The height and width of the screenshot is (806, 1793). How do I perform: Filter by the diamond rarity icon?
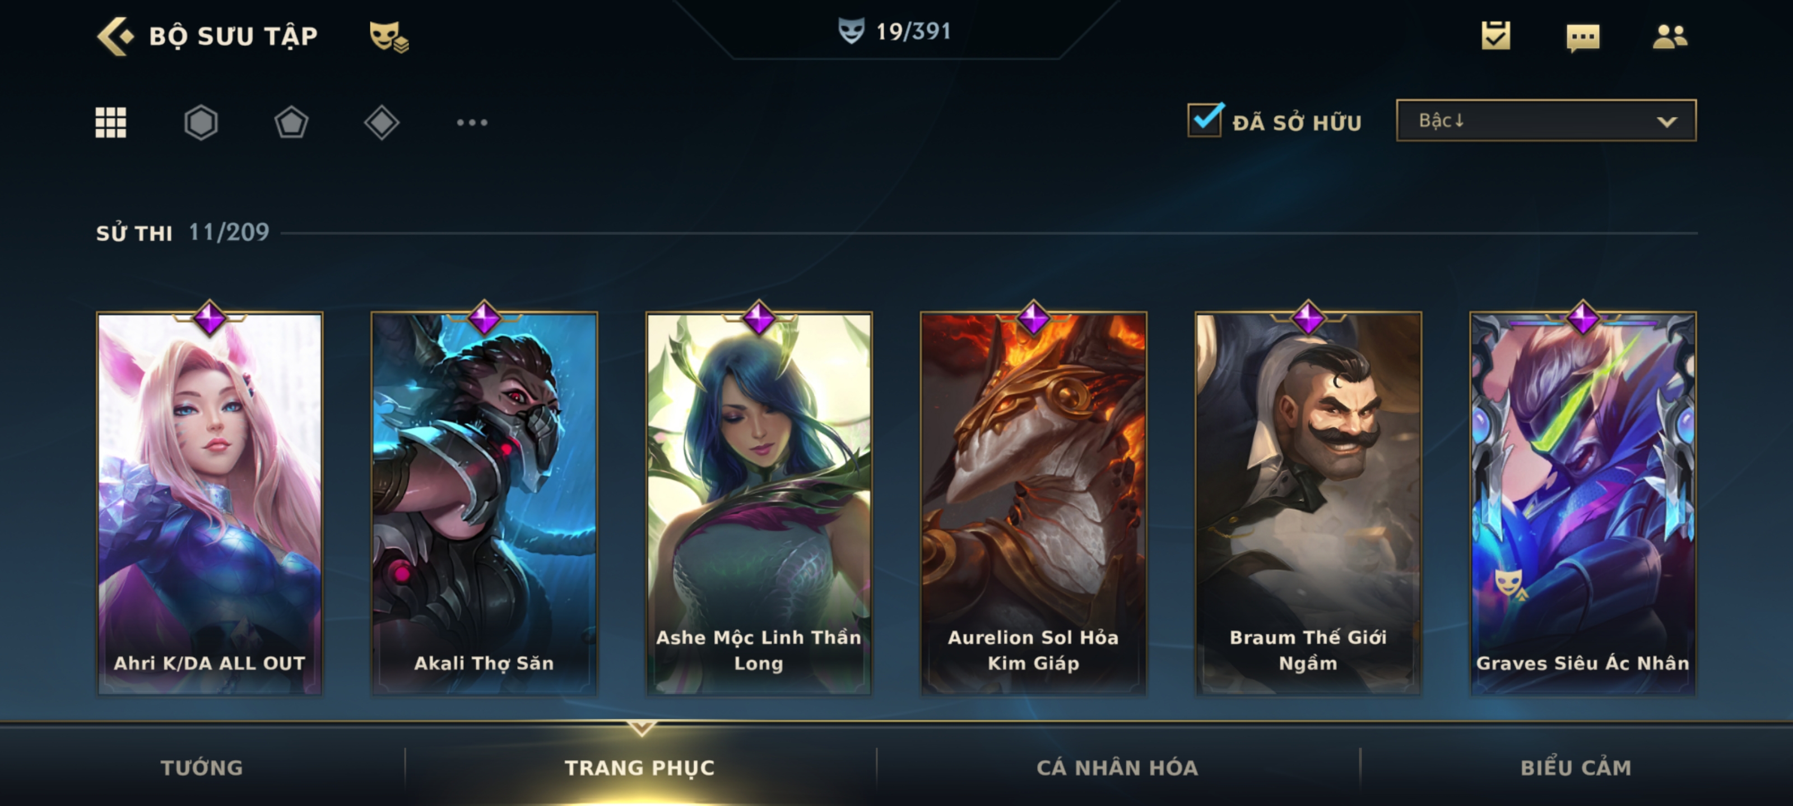(382, 123)
